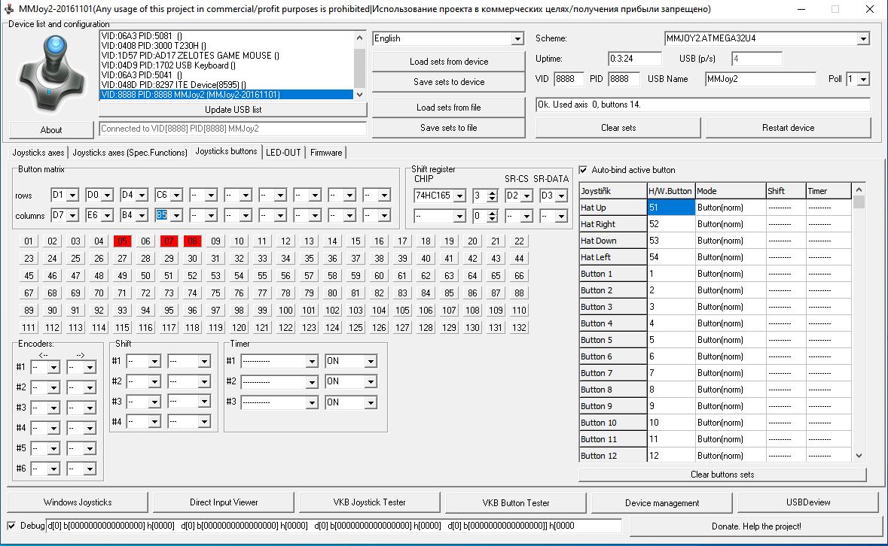Click the USB Name input field
The height and width of the screenshot is (546, 888).
click(x=760, y=79)
